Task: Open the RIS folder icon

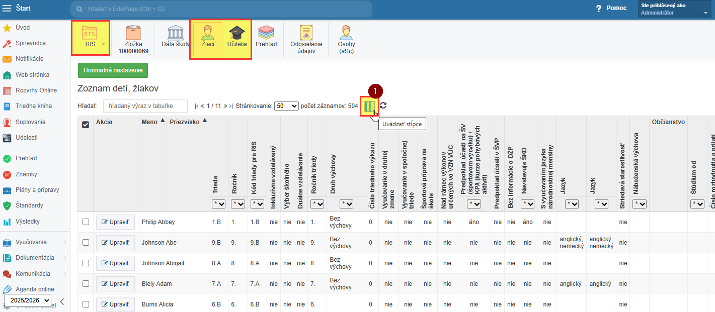Action: coord(90,33)
